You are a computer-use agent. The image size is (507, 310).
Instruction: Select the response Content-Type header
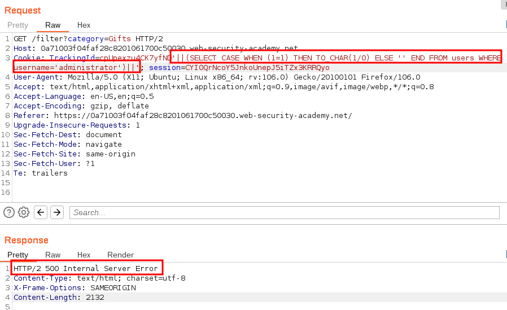(x=99, y=278)
